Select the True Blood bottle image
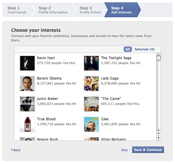This screenshot has width=175, height=164. click(x=27, y=124)
